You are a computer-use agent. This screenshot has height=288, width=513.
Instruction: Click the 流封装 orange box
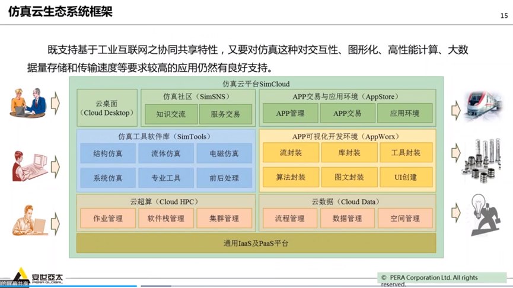pyautogui.click(x=291, y=153)
